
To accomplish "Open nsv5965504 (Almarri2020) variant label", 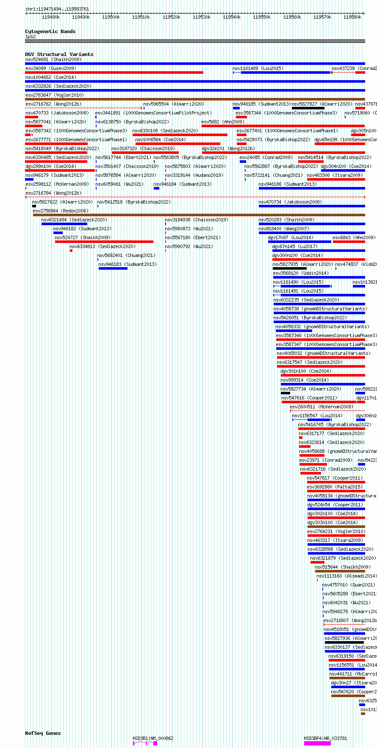I will pyautogui.click(x=174, y=104).
